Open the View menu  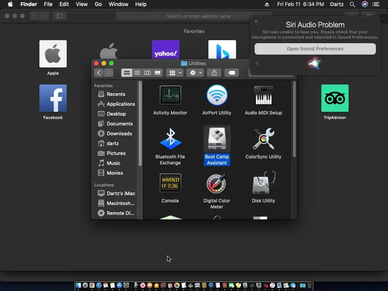coord(82,4)
